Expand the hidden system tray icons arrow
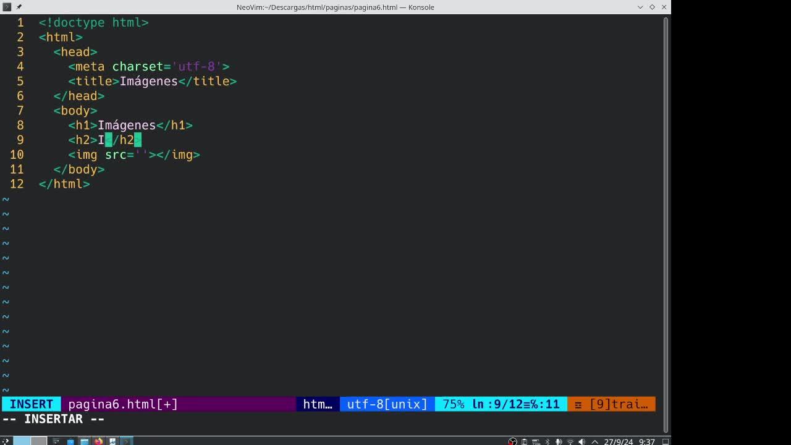791x445 pixels. coord(594,441)
